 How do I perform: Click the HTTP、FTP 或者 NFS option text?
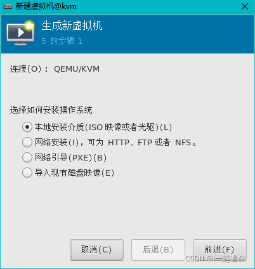click(150, 142)
